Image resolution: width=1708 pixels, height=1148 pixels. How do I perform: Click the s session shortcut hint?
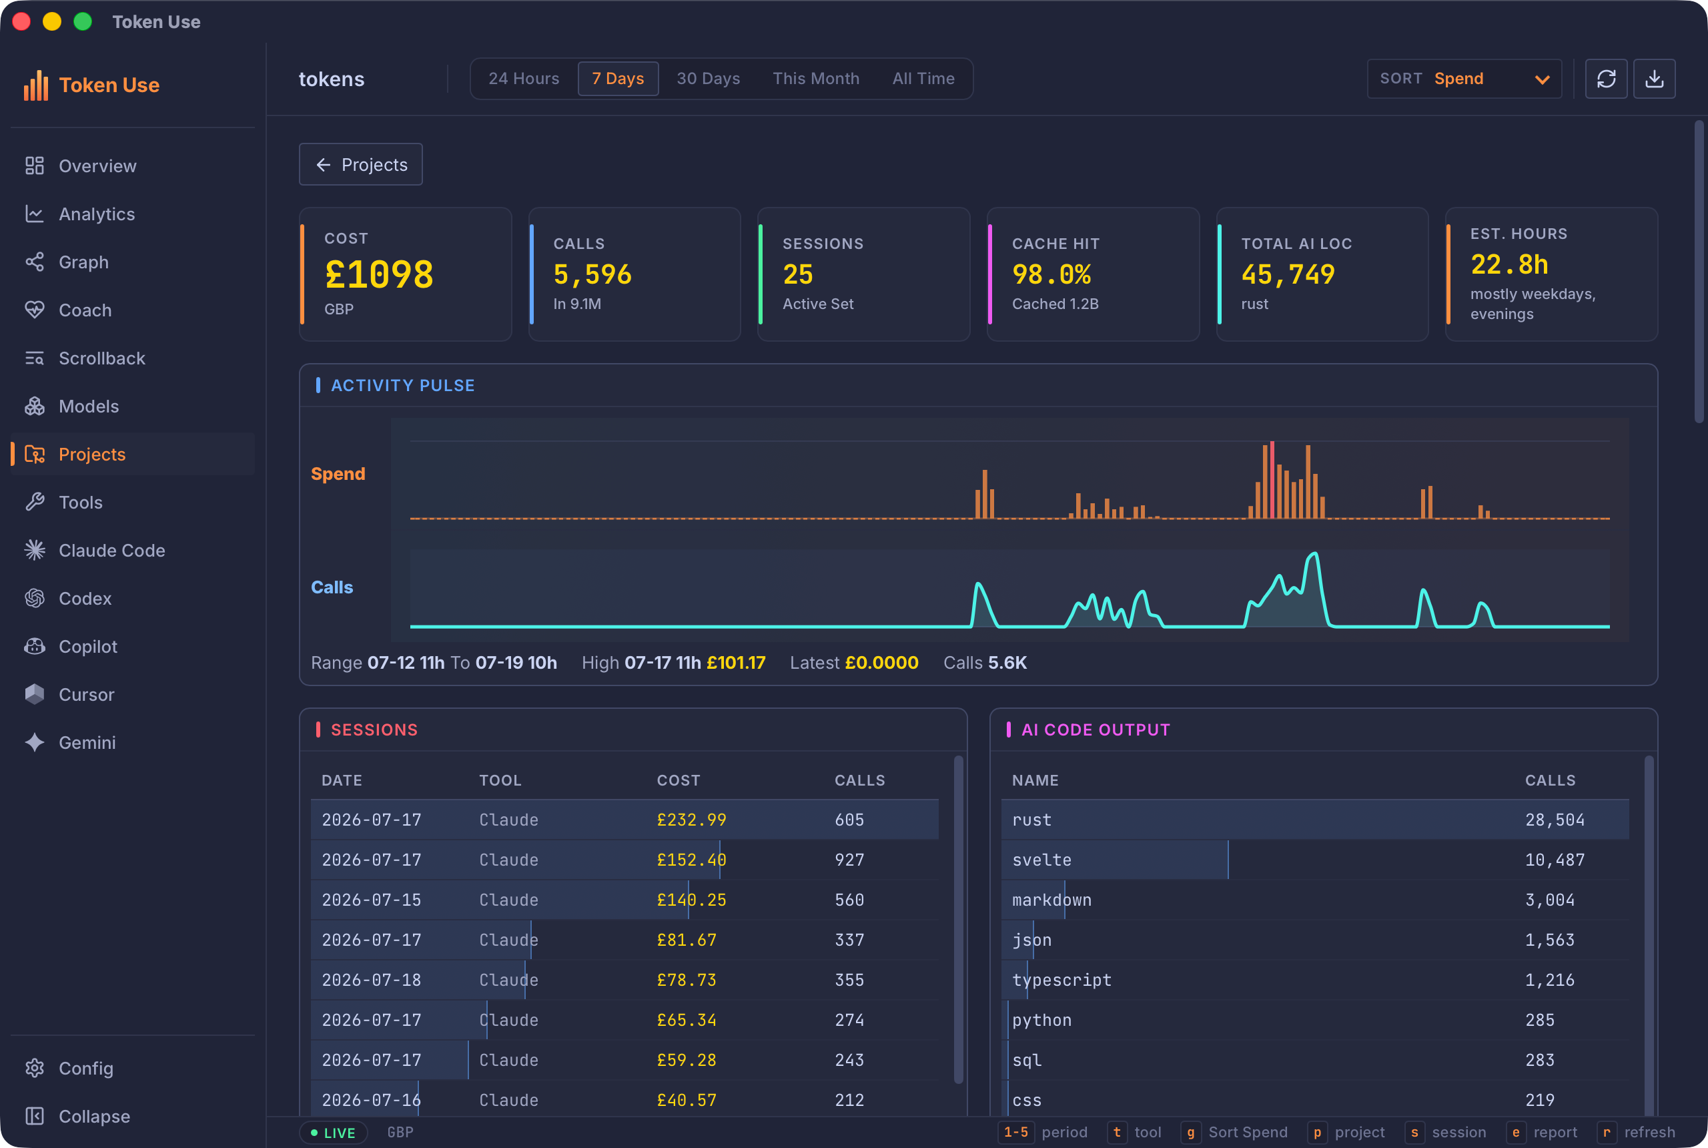tap(1445, 1133)
